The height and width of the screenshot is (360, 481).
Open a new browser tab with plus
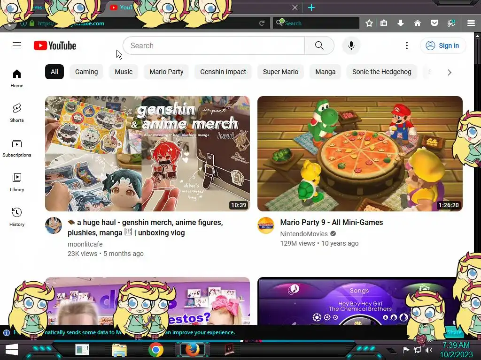click(x=311, y=7)
